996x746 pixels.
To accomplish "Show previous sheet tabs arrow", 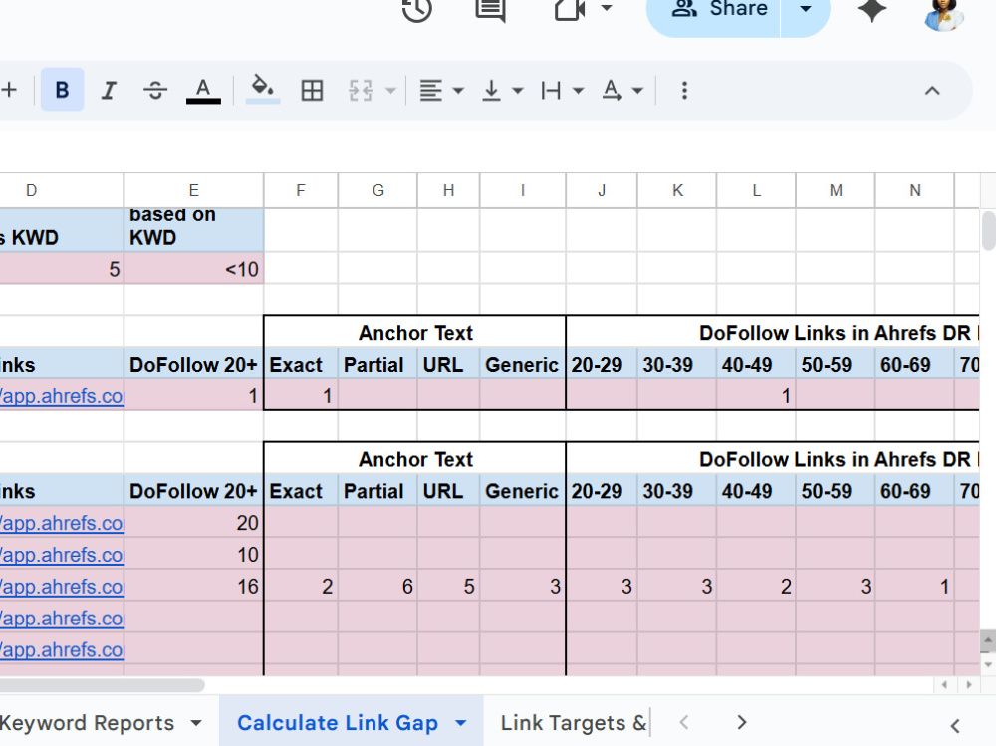I will coord(684,722).
